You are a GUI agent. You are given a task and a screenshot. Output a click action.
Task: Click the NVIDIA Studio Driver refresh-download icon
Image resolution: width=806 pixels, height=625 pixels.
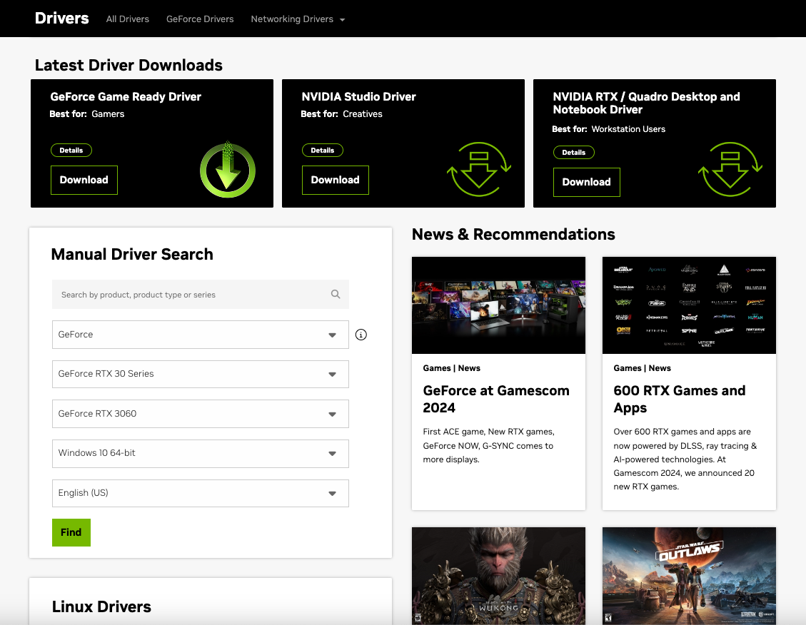point(479,170)
